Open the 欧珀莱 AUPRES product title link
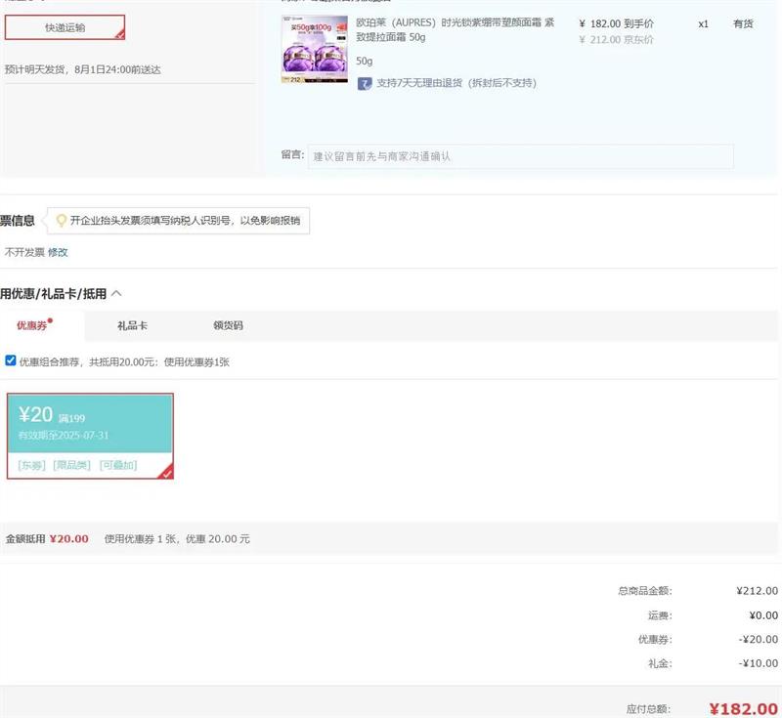 455,29
